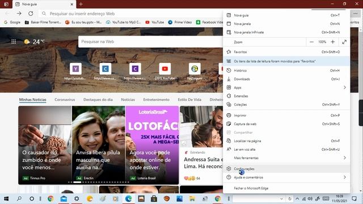Select Localizar na página entry
The height and width of the screenshot is (204, 363).
(286, 141)
